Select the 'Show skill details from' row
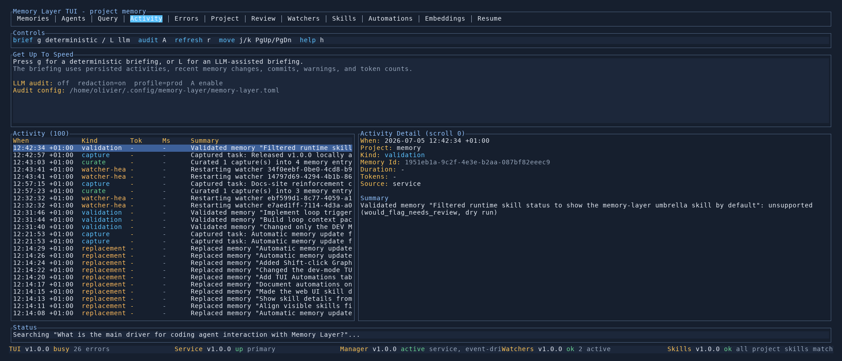Screen dimensions: 842x361 click(x=183, y=299)
